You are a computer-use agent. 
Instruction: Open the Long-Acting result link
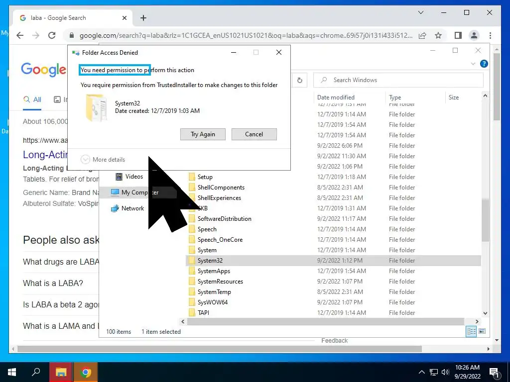[45, 155]
